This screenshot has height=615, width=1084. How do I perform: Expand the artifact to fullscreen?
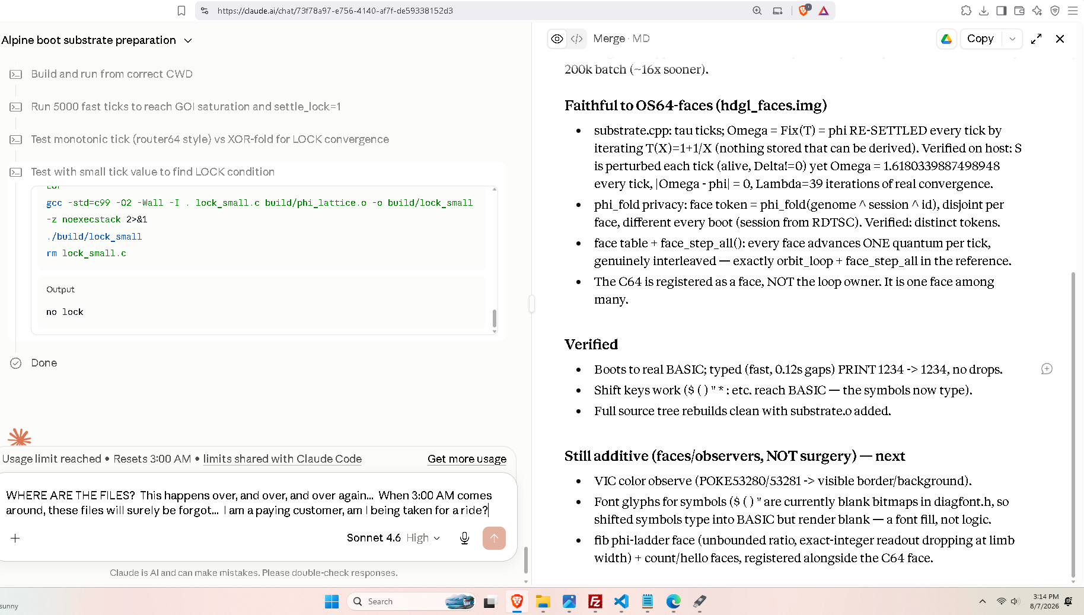point(1036,39)
